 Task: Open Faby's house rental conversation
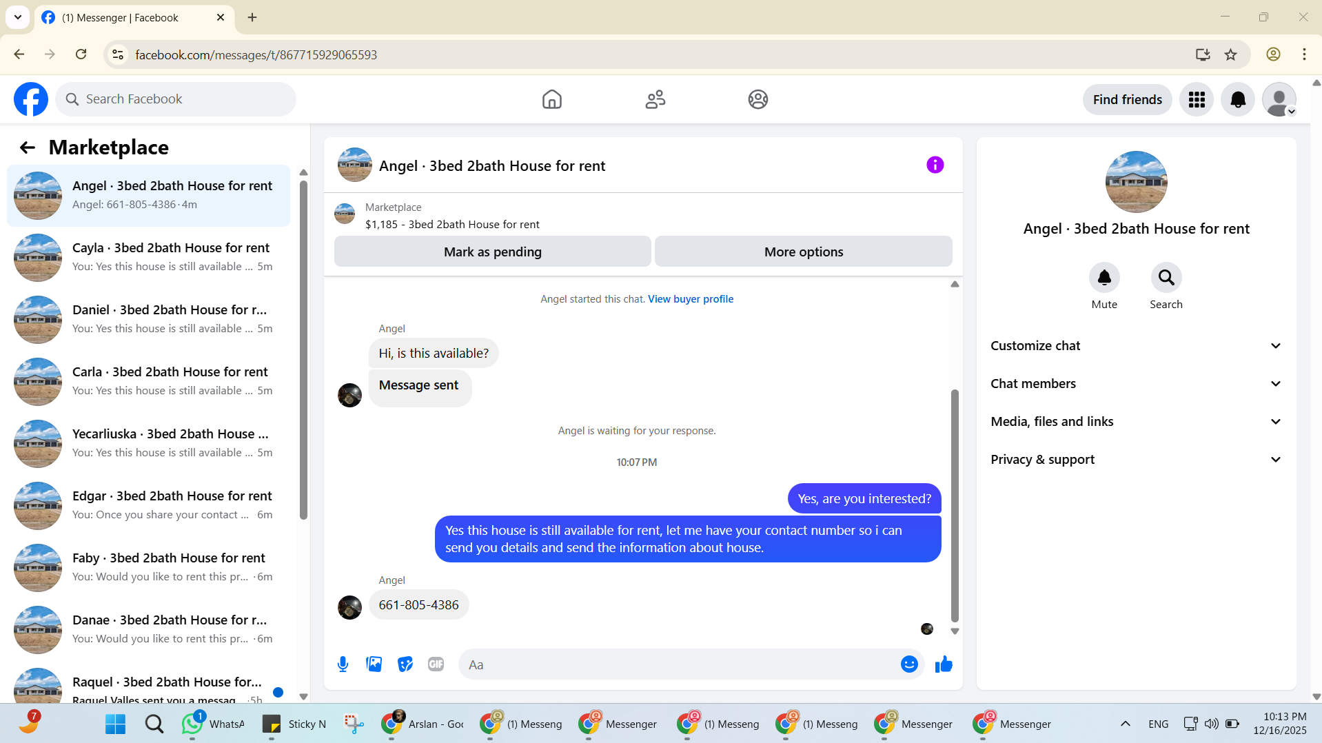click(x=148, y=567)
